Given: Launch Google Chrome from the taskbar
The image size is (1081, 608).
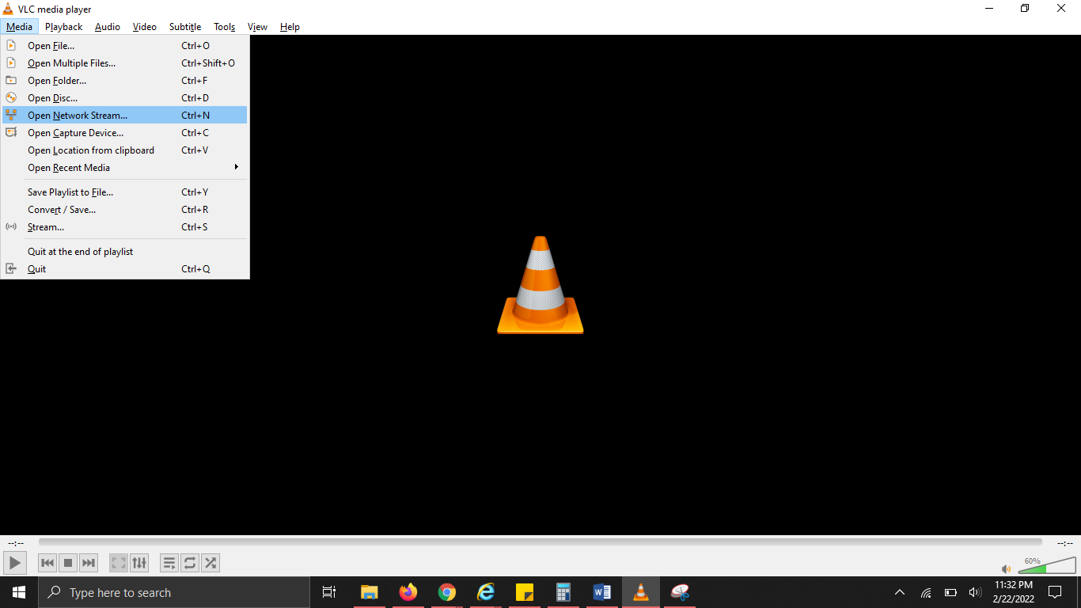Looking at the screenshot, I should point(447,592).
